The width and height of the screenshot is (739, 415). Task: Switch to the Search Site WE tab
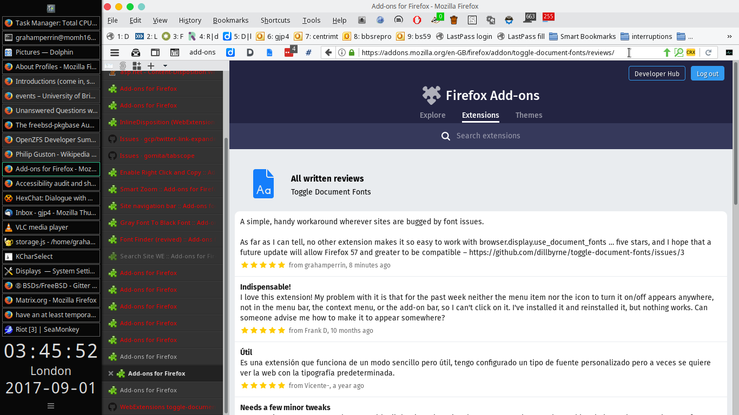tap(163, 256)
